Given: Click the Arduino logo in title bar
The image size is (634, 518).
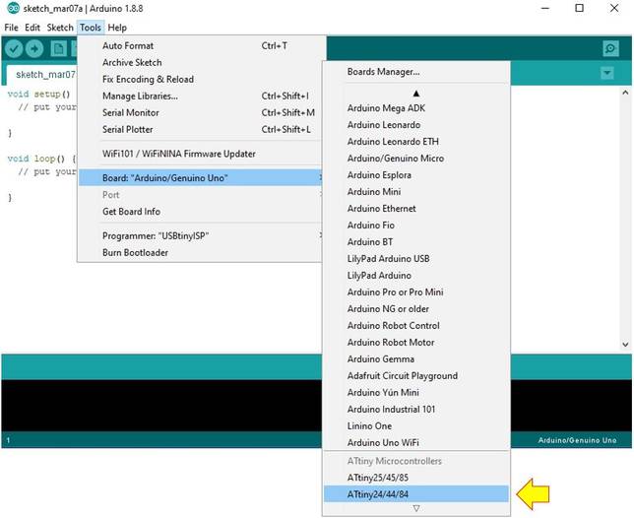Looking at the screenshot, I should pyautogui.click(x=13, y=8).
